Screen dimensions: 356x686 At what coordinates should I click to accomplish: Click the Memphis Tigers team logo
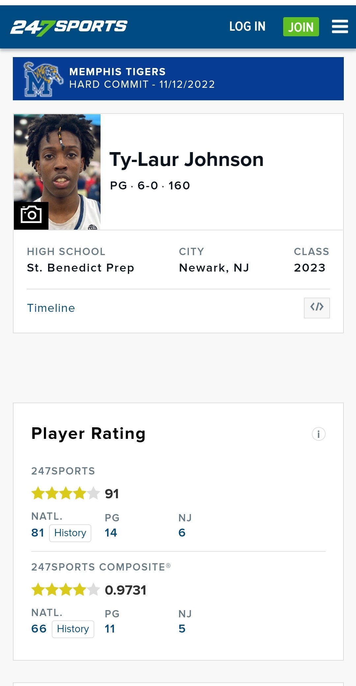coord(43,79)
